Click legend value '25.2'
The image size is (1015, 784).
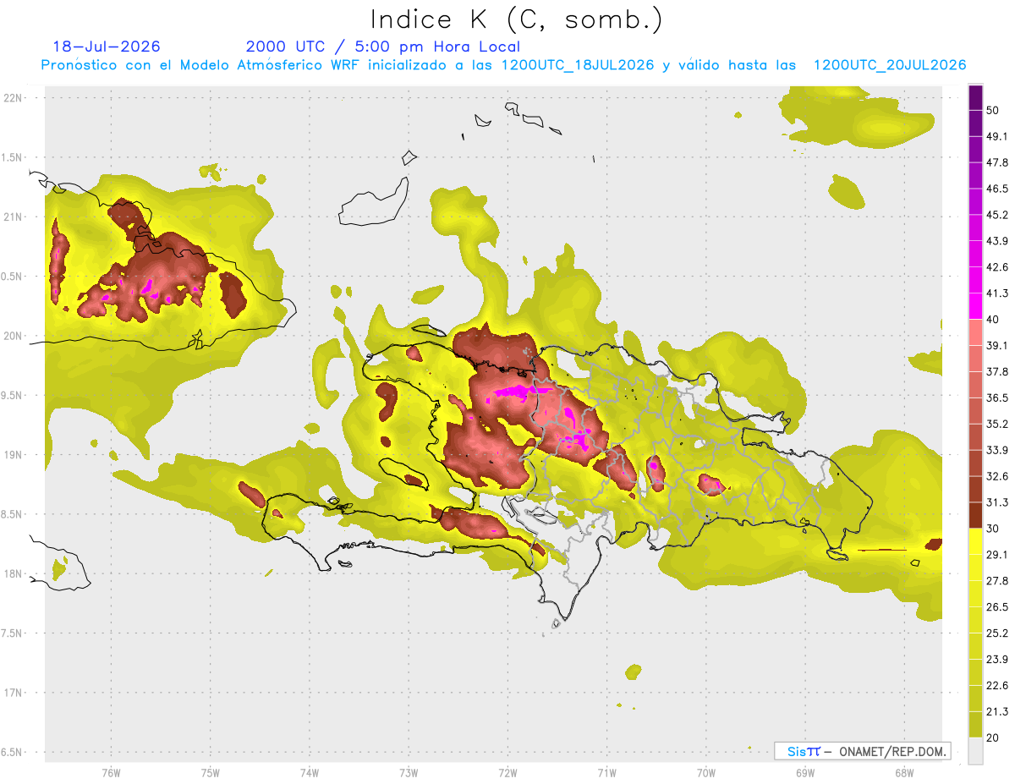(996, 633)
